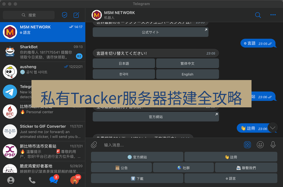Choose English language button
The height and width of the screenshot is (187, 283).
coord(187,74)
